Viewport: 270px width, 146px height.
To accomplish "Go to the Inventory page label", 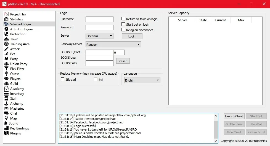I will coord(17,94).
